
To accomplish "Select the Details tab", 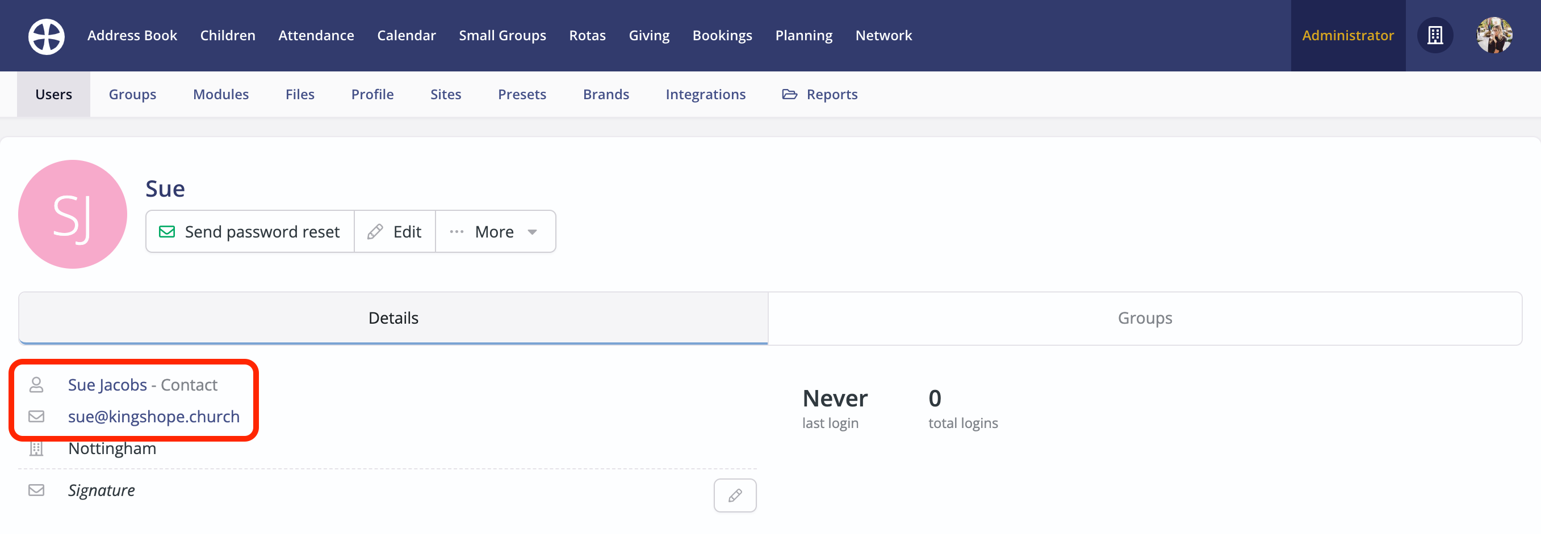I will (393, 318).
